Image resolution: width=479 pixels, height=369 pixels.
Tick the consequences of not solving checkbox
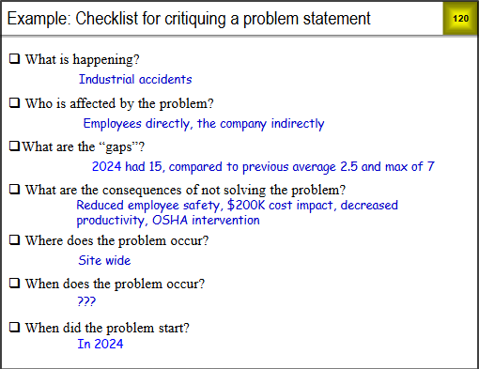[x=14, y=189]
